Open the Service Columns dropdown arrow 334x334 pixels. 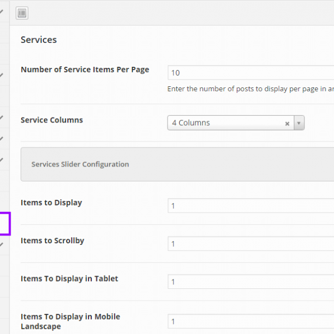pyautogui.click(x=299, y=123)
